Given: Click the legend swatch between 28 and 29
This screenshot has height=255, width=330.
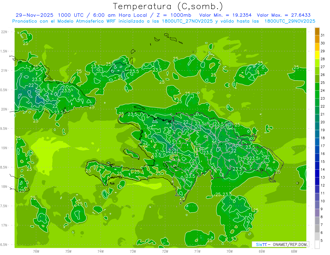Looking at the screenshot, I should click(x=317, y=55).
